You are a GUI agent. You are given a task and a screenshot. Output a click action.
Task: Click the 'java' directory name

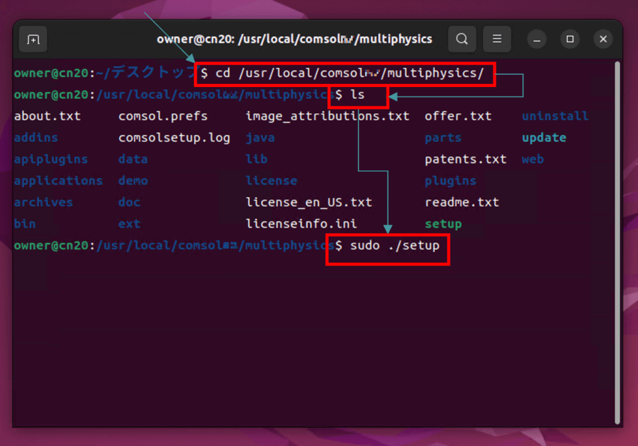pos(260,137)
